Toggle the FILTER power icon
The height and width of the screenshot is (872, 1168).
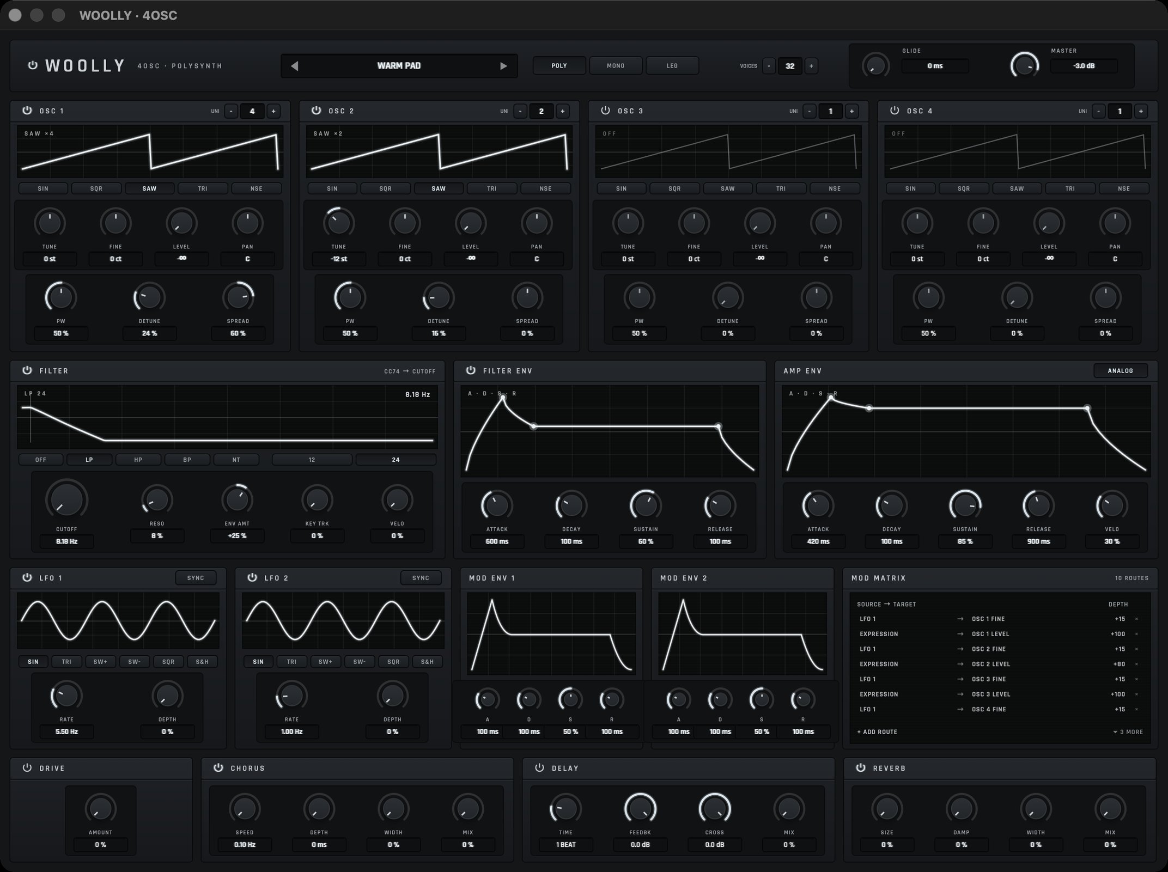tap(27, 370)
